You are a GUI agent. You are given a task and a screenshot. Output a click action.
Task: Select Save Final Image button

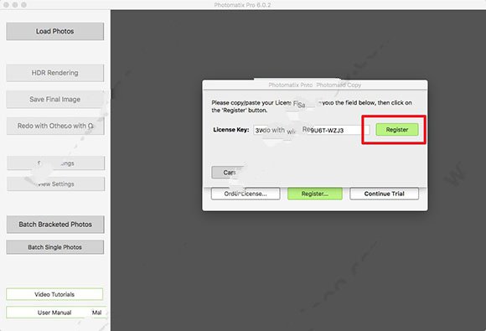coord(54,100)
